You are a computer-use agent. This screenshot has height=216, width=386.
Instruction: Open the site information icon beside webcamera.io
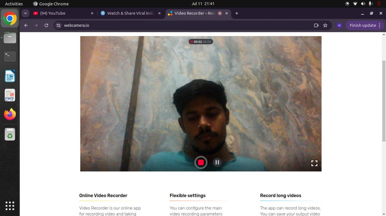pos(58,25)
